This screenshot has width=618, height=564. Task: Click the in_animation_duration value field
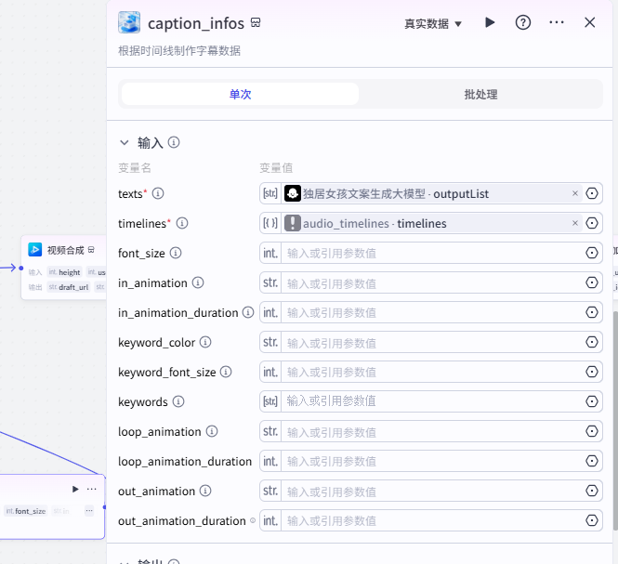tap(431, 312)
